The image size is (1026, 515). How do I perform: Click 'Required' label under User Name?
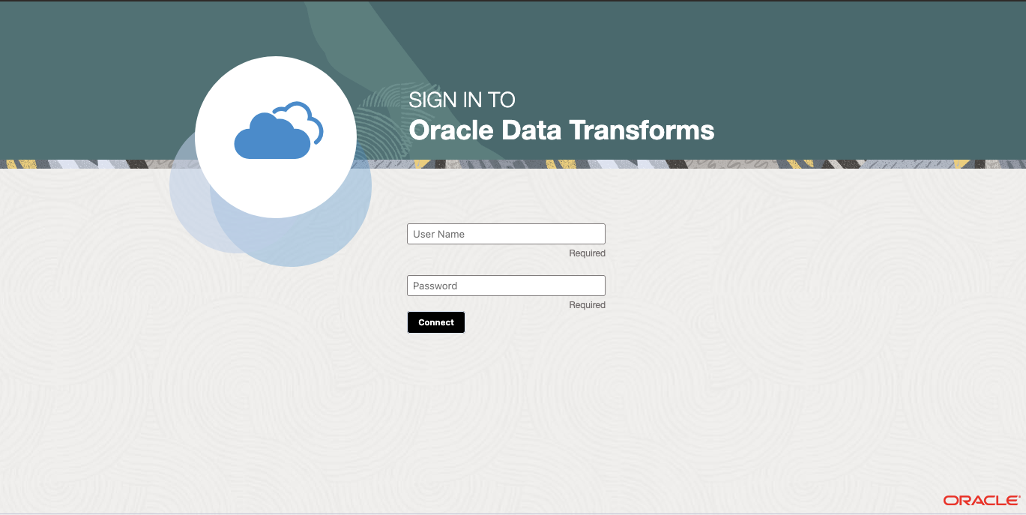tap(587, 253)
